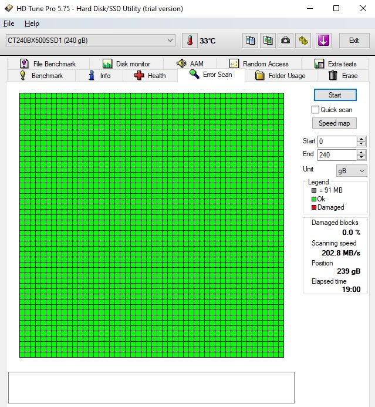Click the copy screenshot to clipboard icon
Image resolution: width=375 pixels, height=407 pixels.
[x=268, y=41]
